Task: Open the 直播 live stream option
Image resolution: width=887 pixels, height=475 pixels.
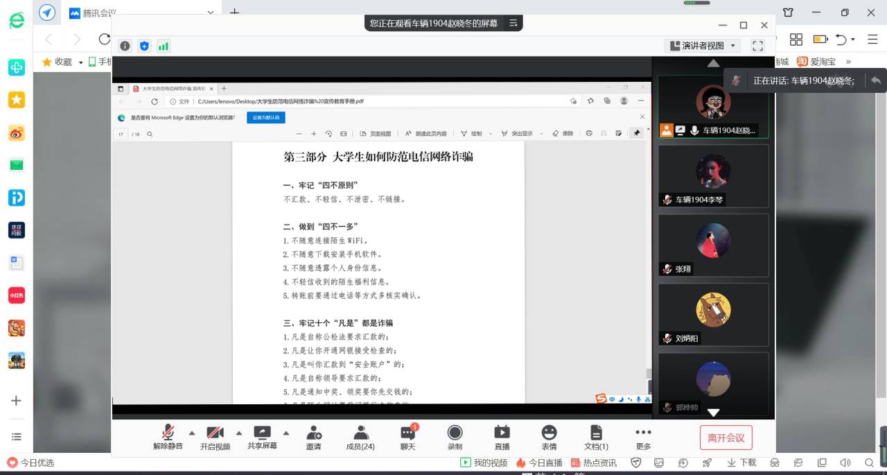Action: [x=502, y=437]
